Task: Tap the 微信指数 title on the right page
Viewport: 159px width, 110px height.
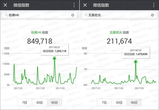Action: [101, 5]
